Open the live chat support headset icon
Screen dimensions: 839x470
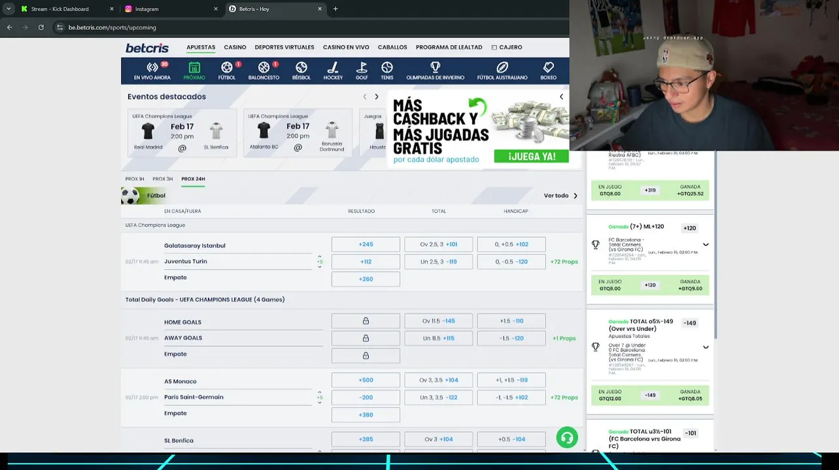tap(567, 437)
